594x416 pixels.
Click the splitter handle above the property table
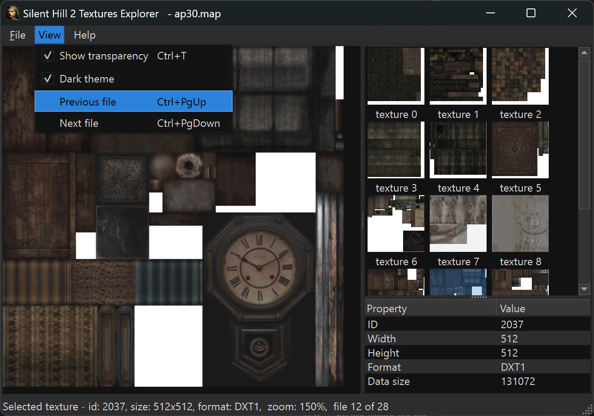tap(478, 297)
